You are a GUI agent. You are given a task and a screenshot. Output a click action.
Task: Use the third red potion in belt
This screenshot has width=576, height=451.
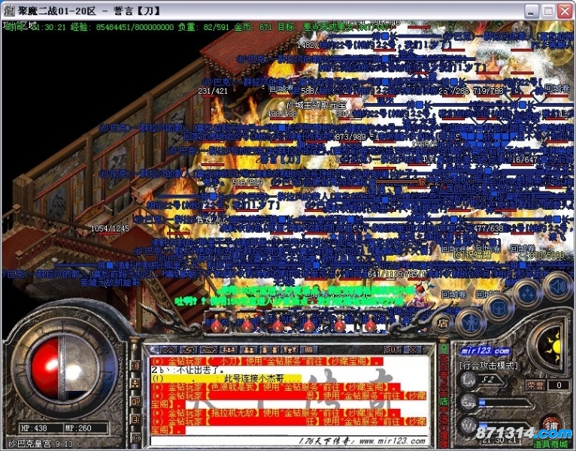pos(277,324)
